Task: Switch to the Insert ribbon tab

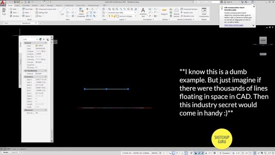Action: (17, 6)
